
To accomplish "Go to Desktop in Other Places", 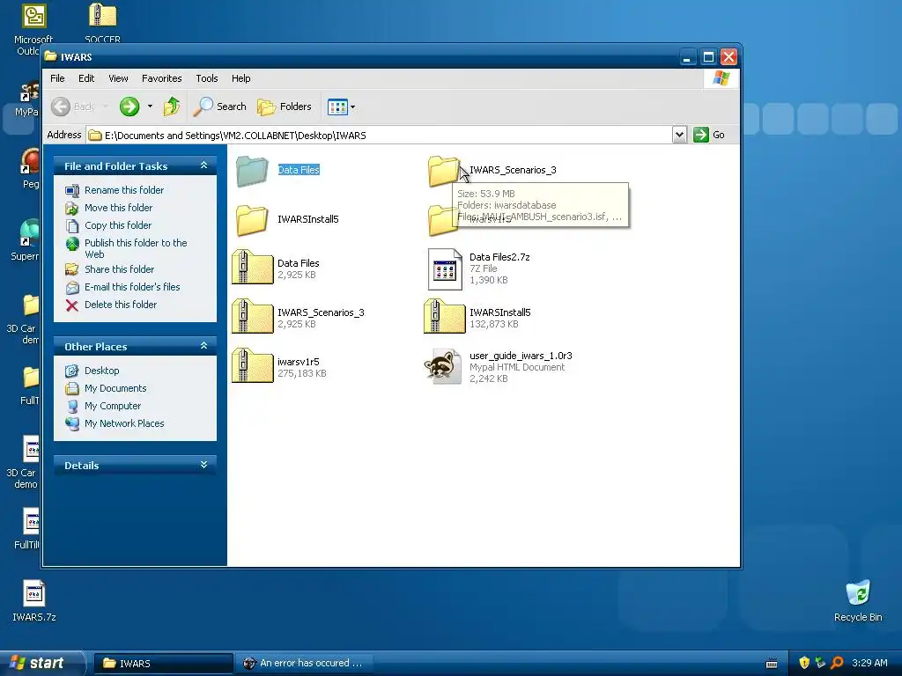I will point(102,371).
